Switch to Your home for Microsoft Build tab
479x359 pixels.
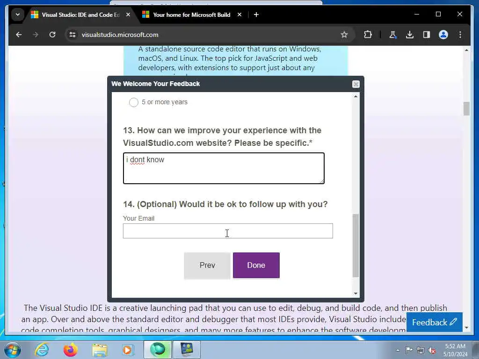pyautogui.click(x=192, y=14)
